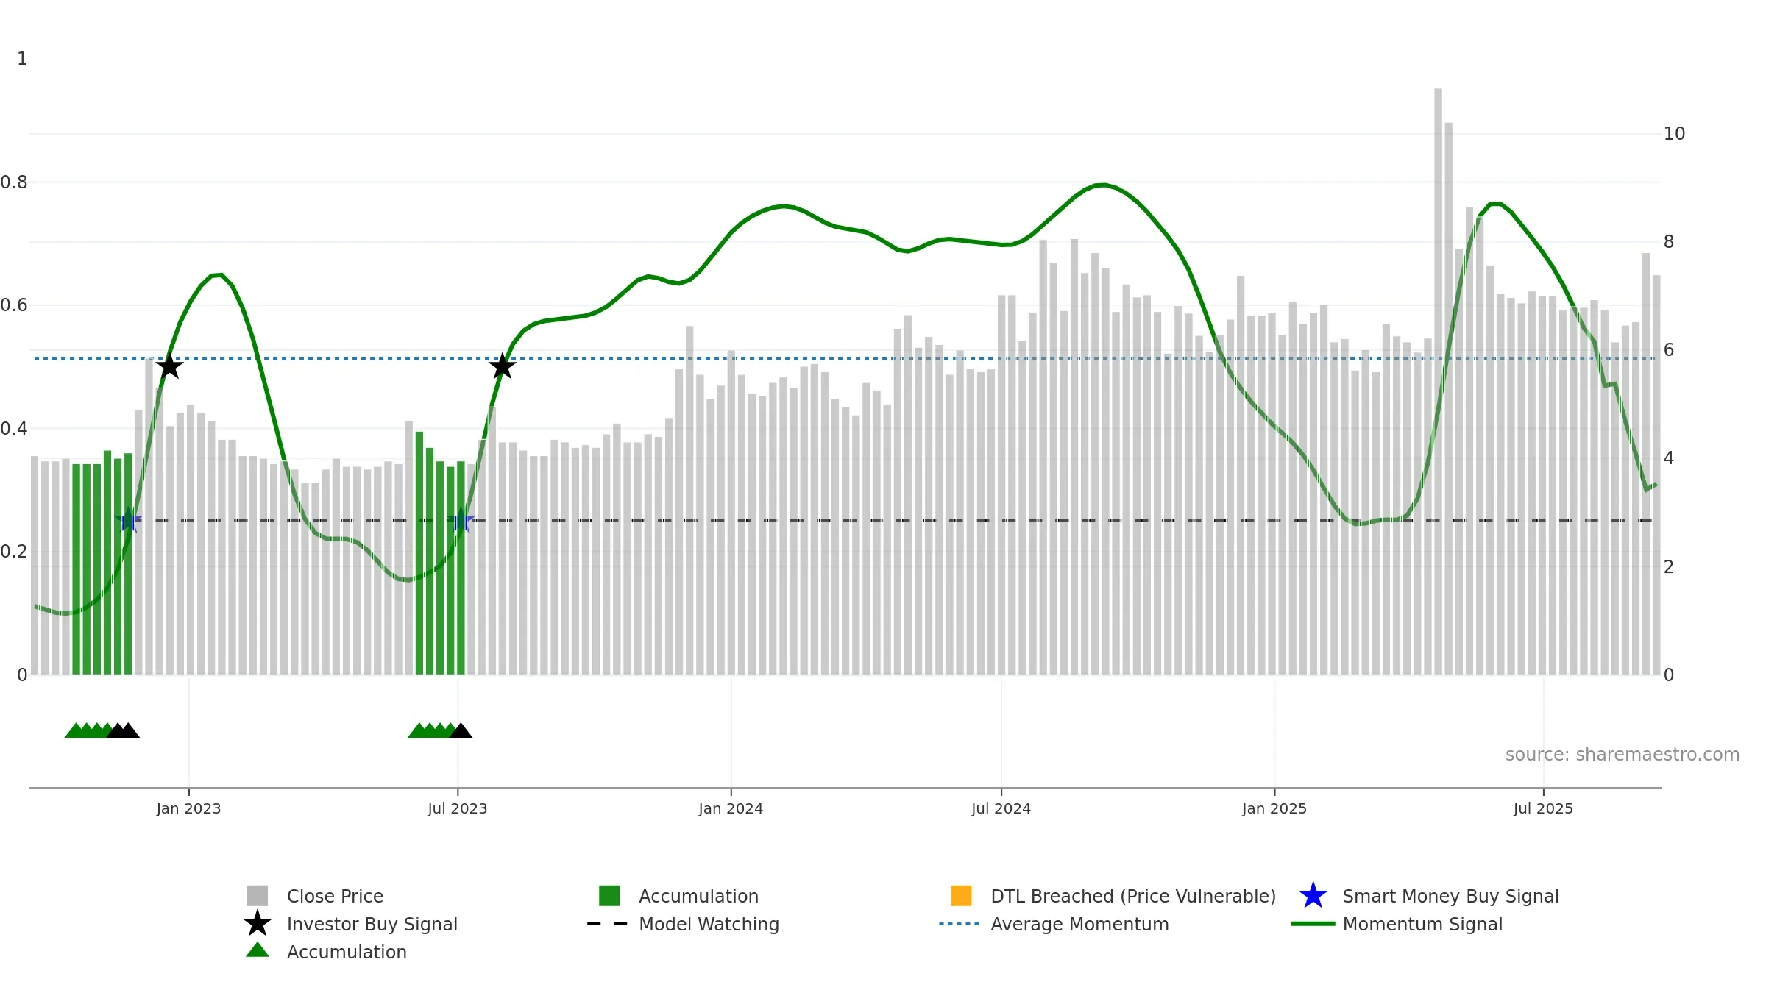Click the tallest gray price bar
Image resolution: width=1766 pixels, height=993 pixels.
pyautogui.click(x=1438, y=381)
